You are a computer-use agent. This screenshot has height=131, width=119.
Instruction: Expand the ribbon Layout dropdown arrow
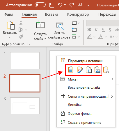(x=79, y=23)
